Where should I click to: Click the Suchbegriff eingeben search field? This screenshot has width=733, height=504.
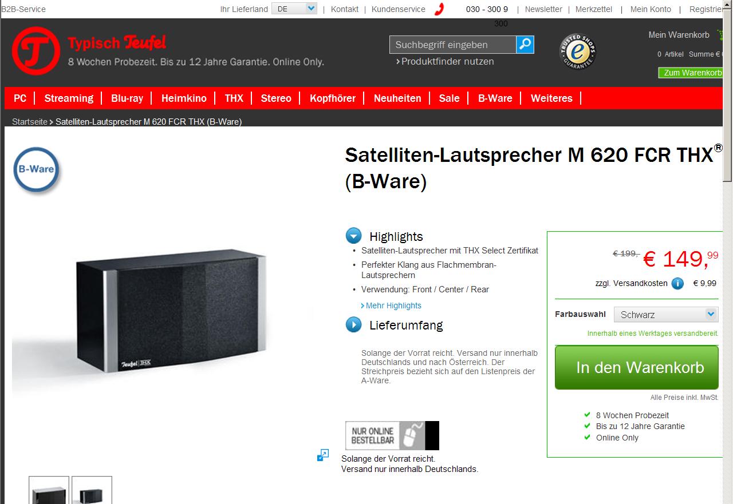tap(453, 45)
